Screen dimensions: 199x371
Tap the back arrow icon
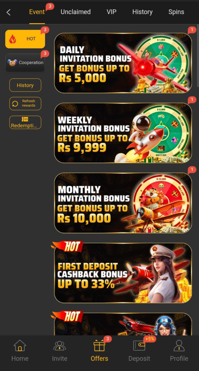[9, 12]
